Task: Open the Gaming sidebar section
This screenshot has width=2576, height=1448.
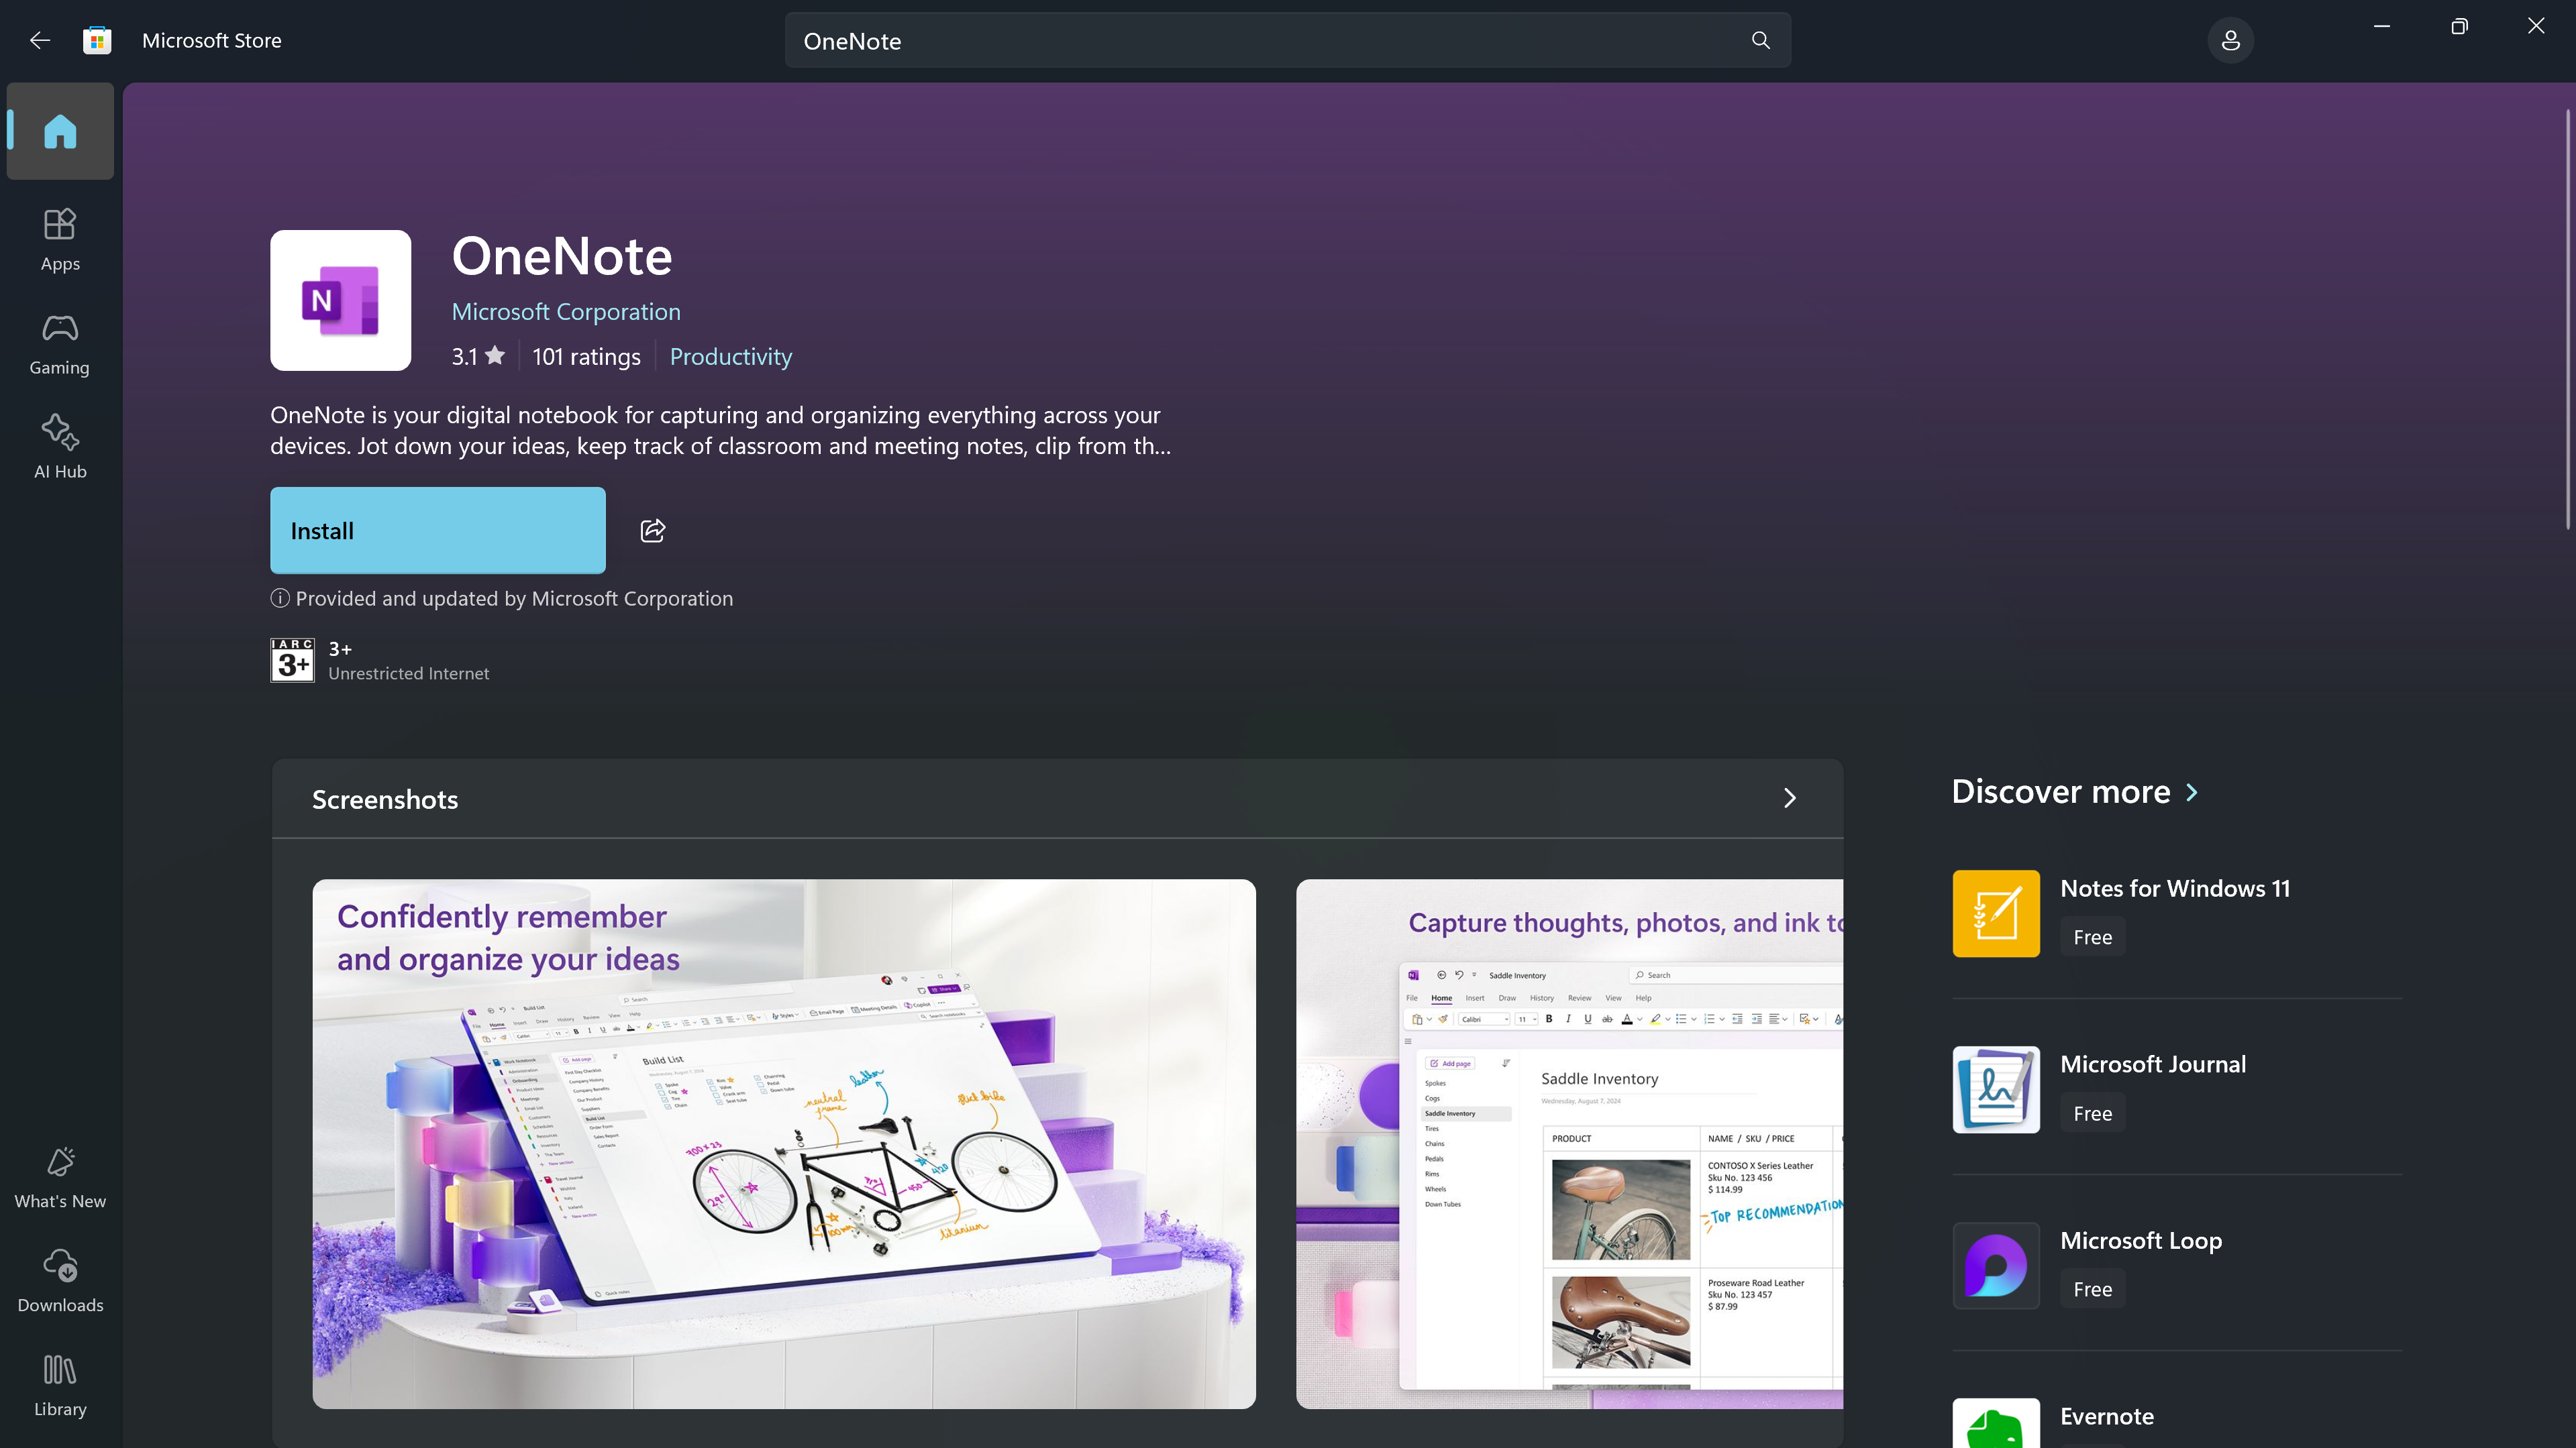Action: pos(60,344)
